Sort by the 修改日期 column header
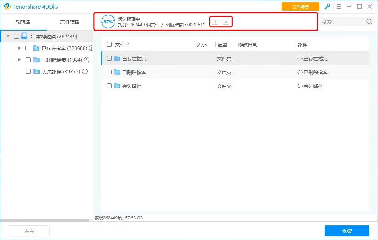 (247, 45)
